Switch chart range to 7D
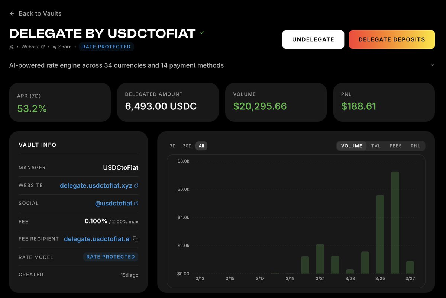446x298 pixels. tap(173, 146)
